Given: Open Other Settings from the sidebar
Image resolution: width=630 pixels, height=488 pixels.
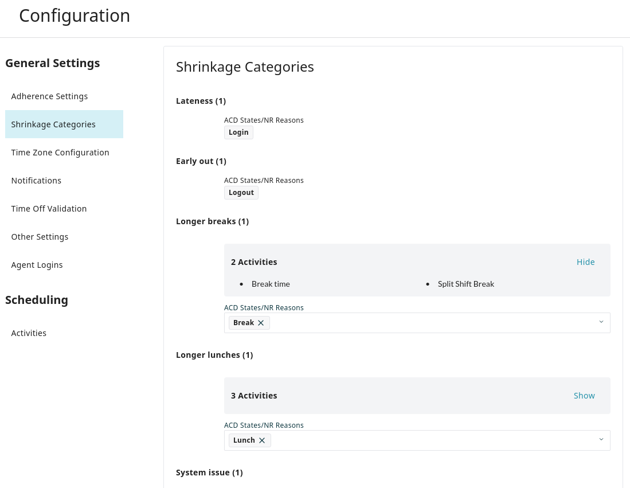Looking at the screenshot, I should [x=40, y=237].
